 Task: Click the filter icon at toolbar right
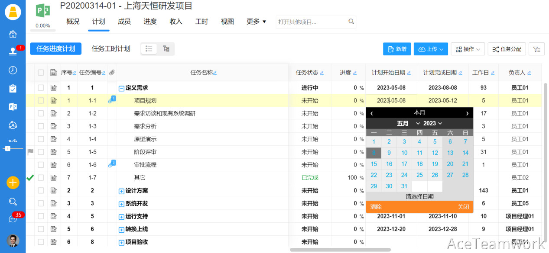pyautogui.click(x=537, y=49)
